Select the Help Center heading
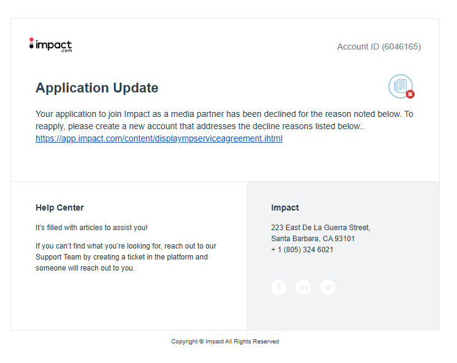The height and width of the screenshot is (363, 457). coord(60,208)
